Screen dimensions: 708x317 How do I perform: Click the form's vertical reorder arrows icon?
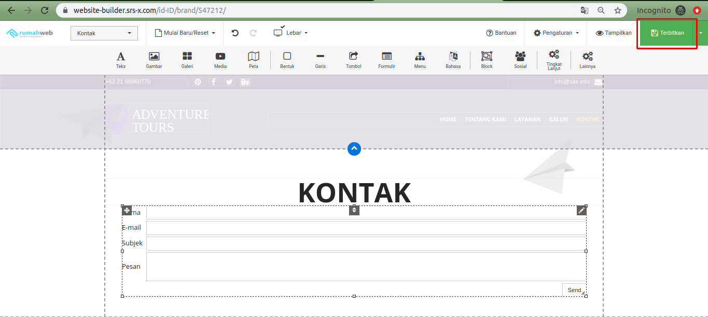[x=354, y=210]
